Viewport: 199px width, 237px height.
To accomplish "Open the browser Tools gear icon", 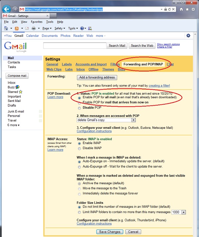I will [193, 9].
